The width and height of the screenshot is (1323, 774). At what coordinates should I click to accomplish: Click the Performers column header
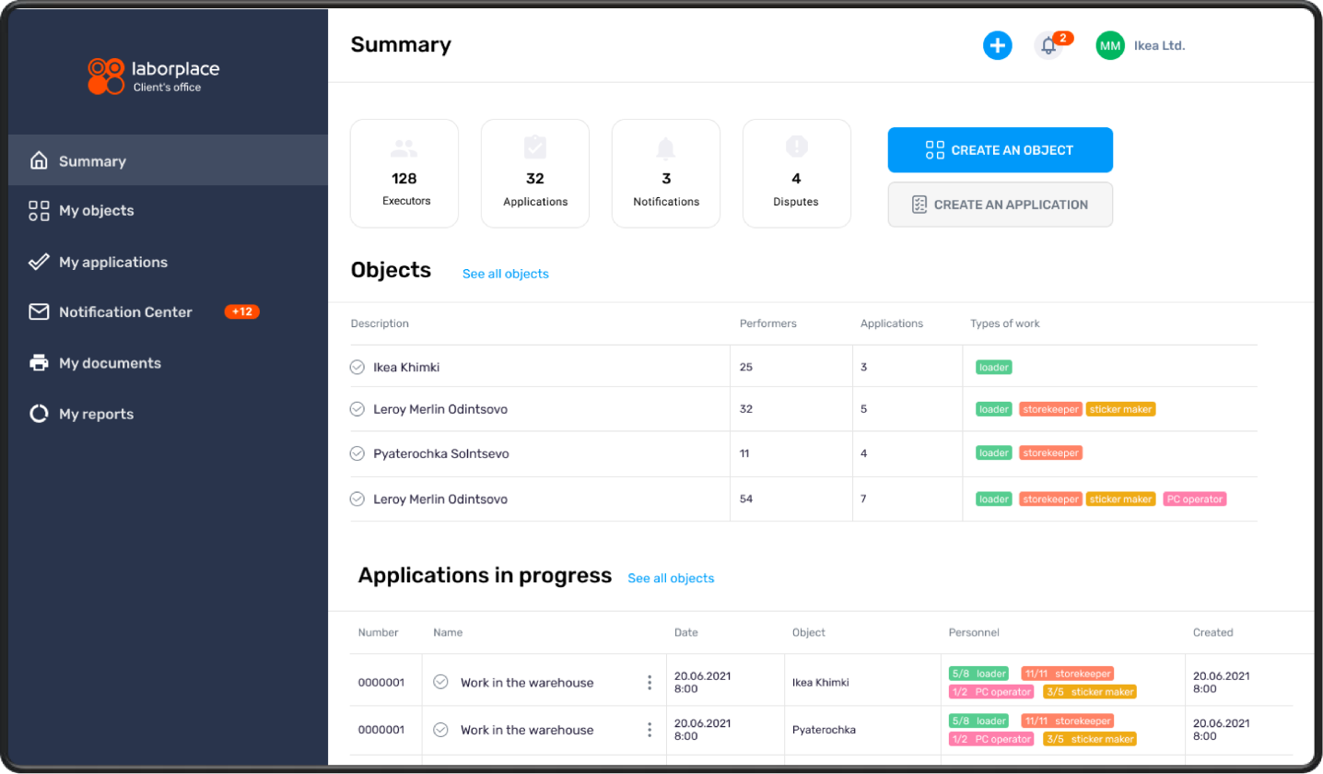click(x=767, y=323)
